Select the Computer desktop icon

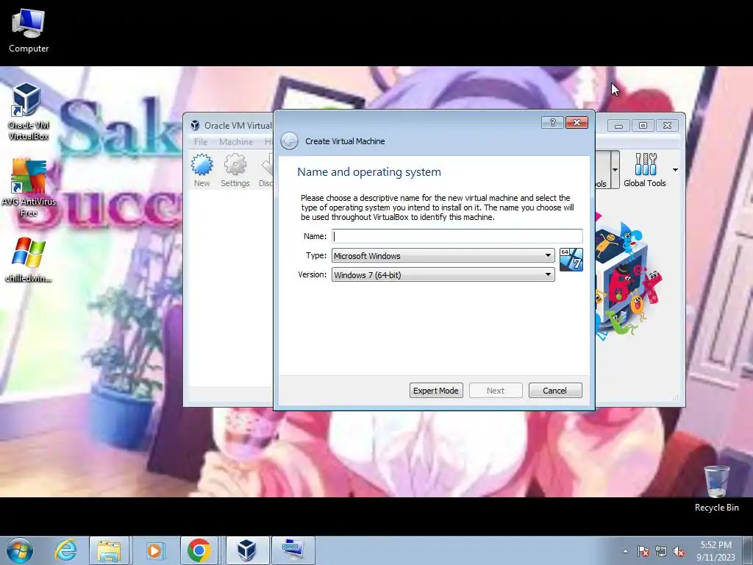[x=29, y=31]
